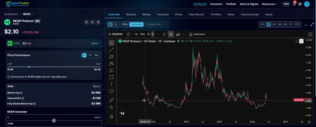This screenshot has width=316, height=127.
Task: Select candlestick chart view toggle
Action: 116,24
